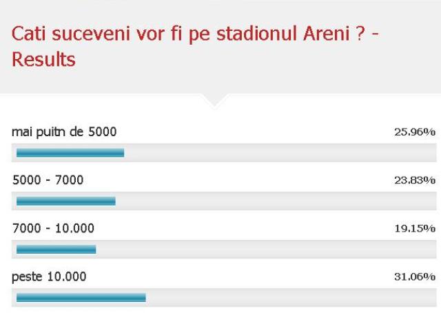Click the blue bar for "peste 10.000"
441x330 pixels.
coord(81,297)
